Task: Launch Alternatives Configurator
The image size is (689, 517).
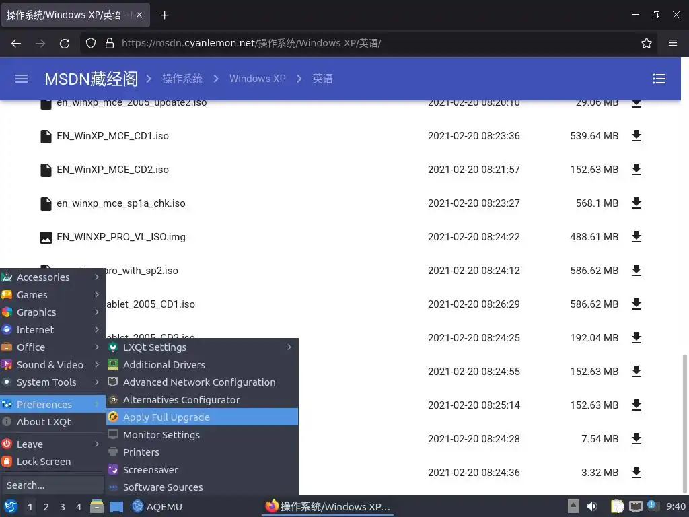Action: tap(202, 400)
